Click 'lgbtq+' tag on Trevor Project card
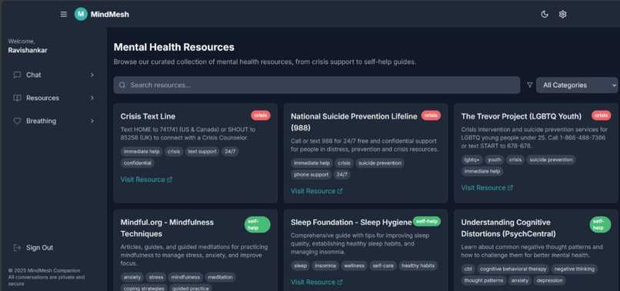The image size is (620, 291). pos(472,160)
